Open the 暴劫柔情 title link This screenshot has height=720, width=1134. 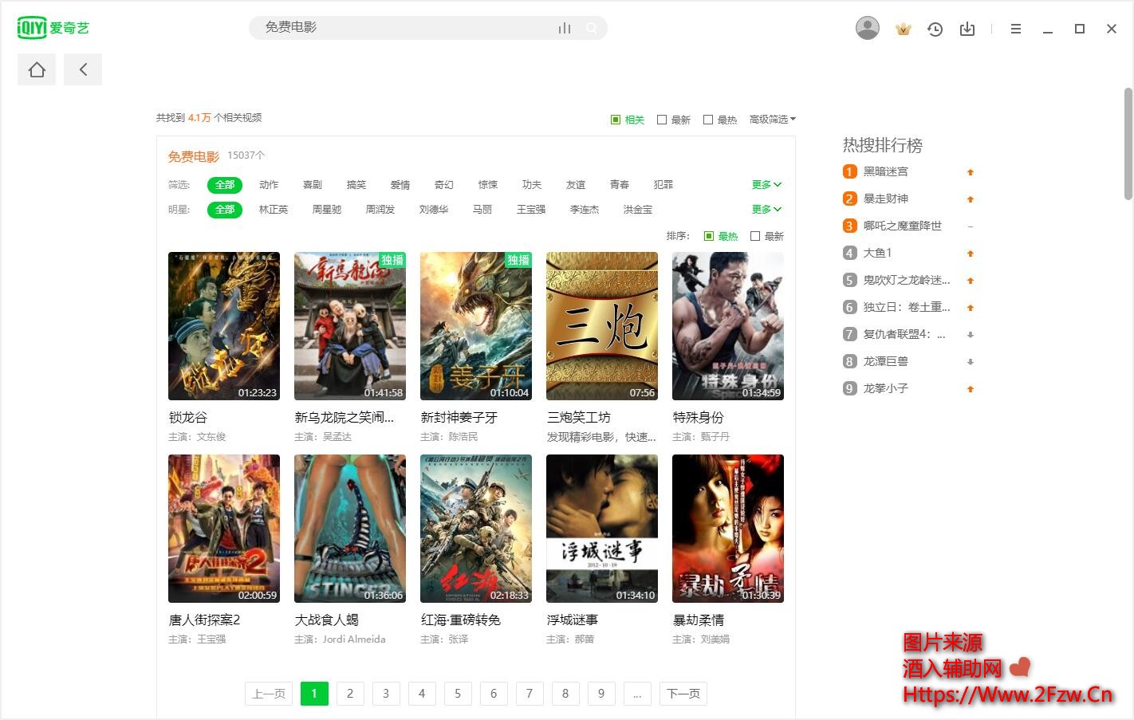click(x=699, y=620)
